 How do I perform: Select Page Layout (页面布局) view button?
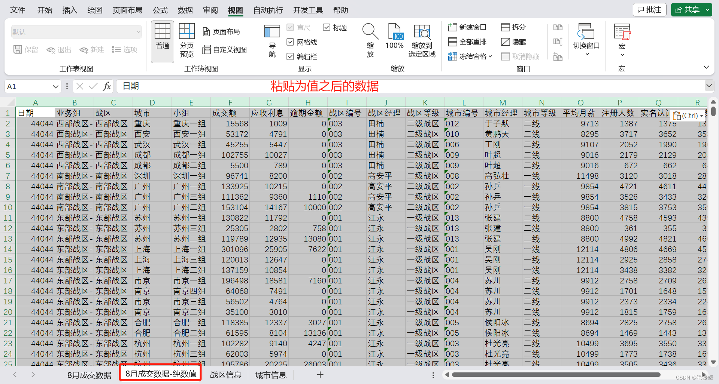(x=221, y=32)
